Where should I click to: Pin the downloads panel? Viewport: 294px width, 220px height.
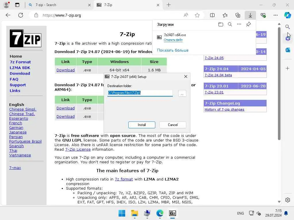pyautogui.click(x=248, y=24)
